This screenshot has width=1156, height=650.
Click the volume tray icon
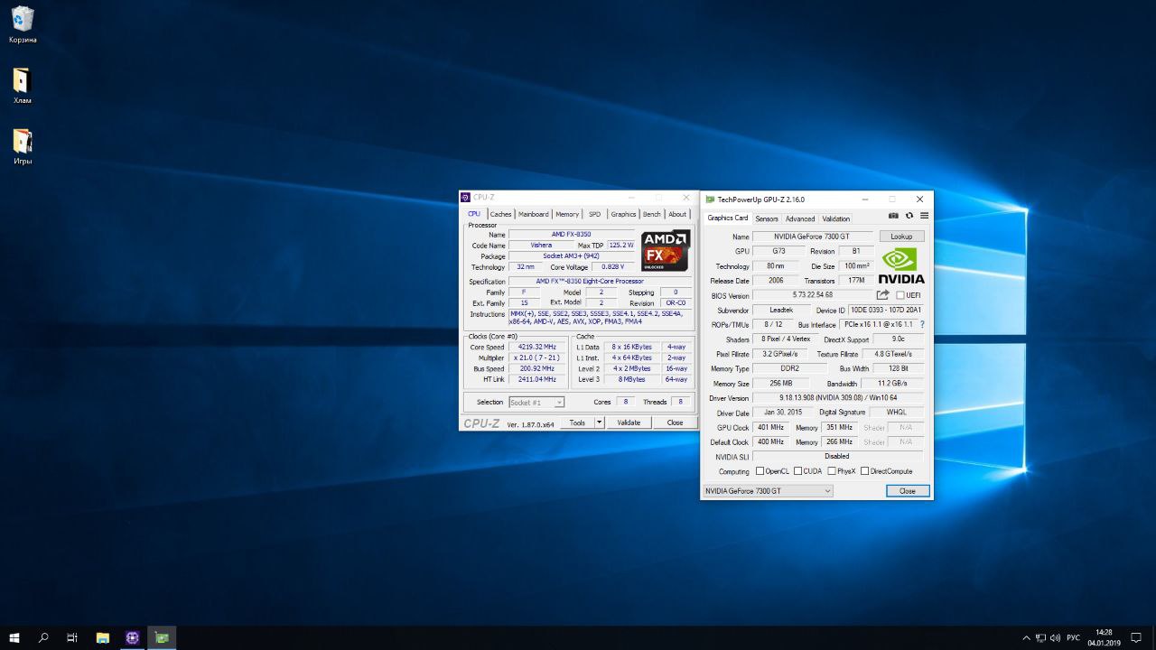click(1055, 637)
